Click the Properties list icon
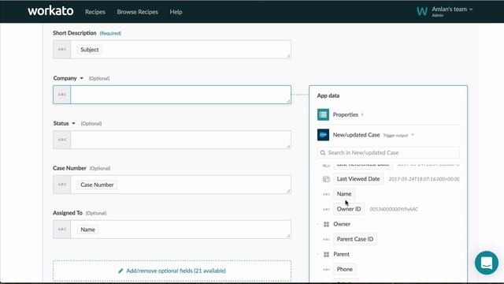 pos(323,114)
